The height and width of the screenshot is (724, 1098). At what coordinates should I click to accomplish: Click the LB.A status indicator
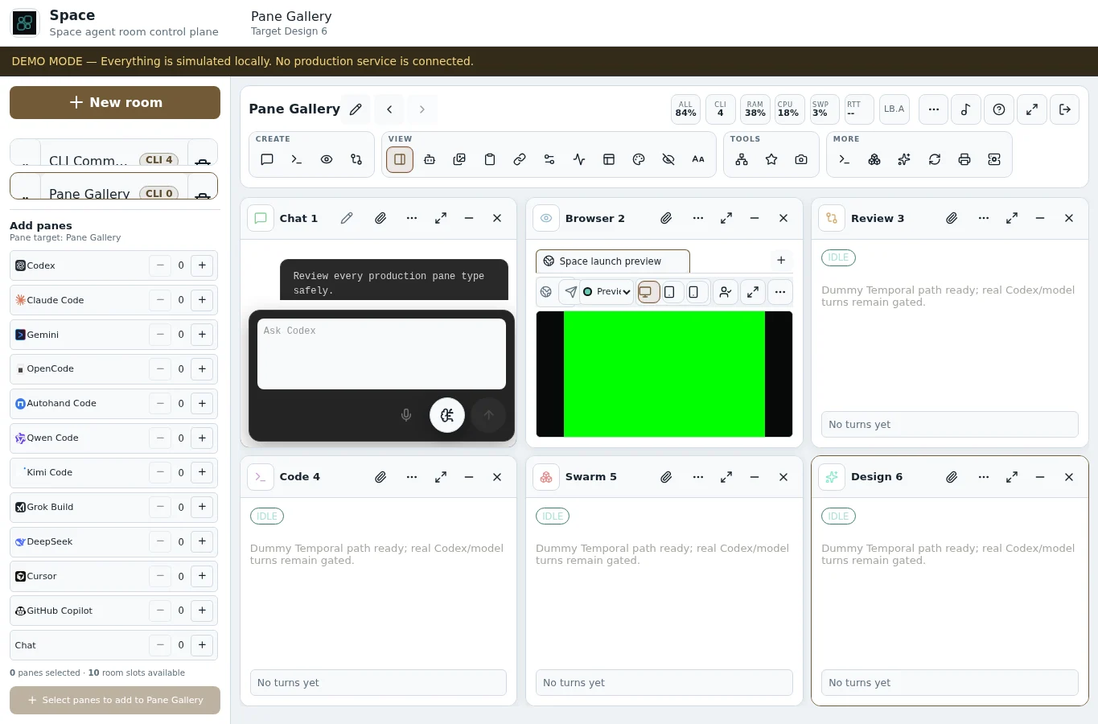[x=894, y=109]
